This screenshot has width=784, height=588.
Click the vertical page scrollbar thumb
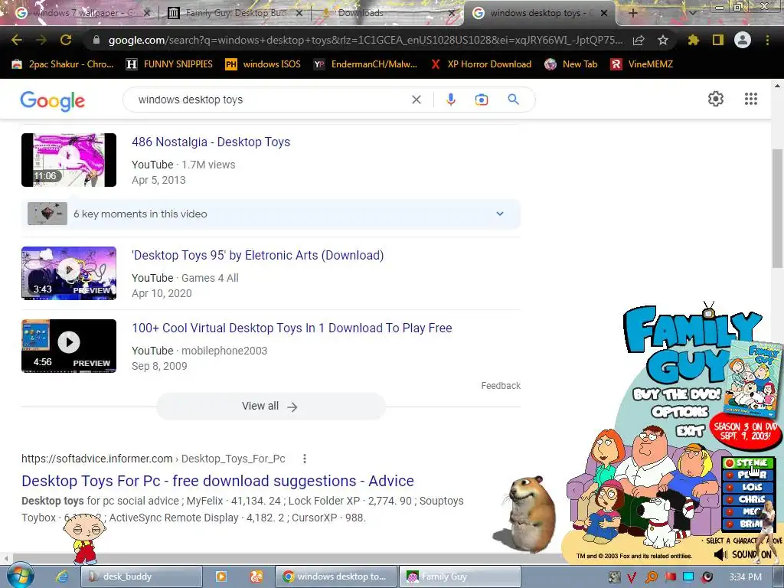778,209
